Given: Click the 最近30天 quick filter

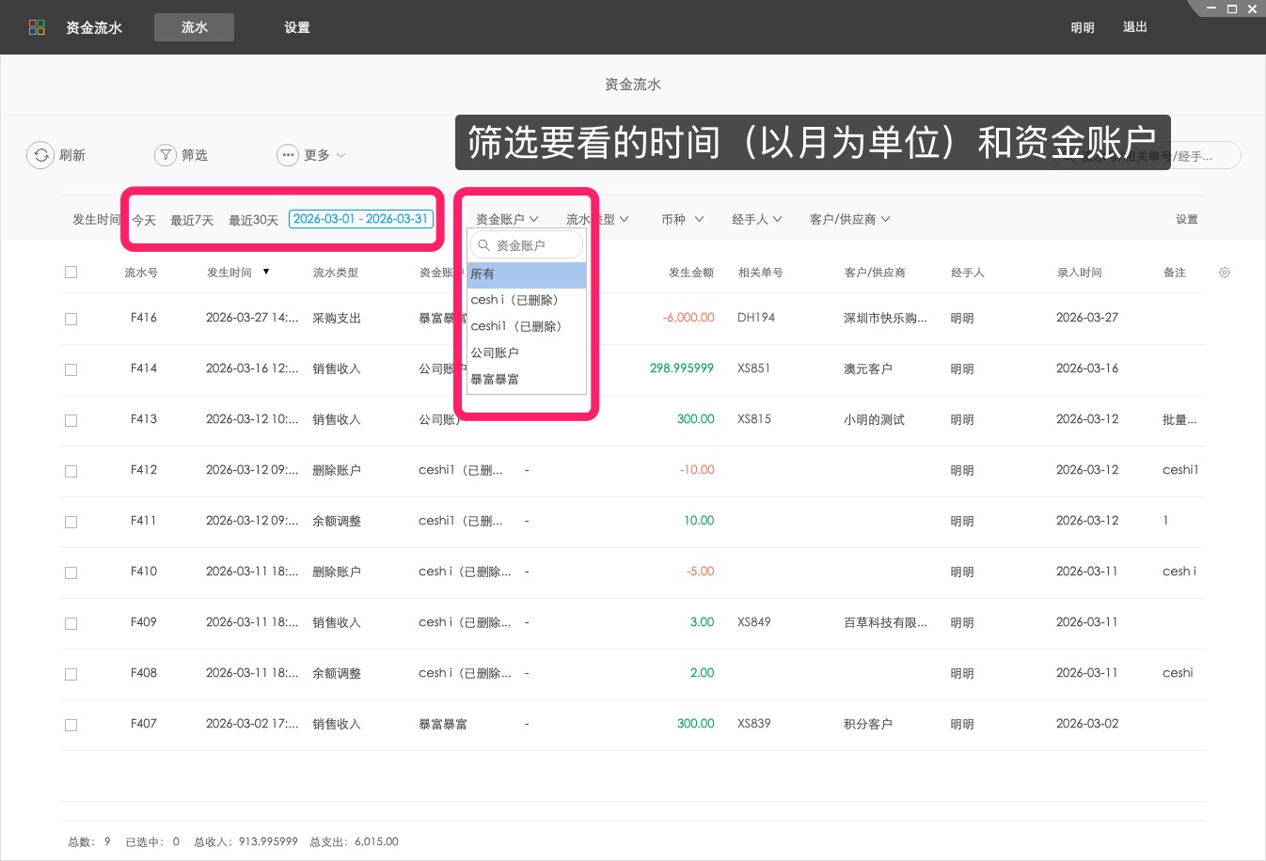Looking at the screenshot, I should pos(254,220).
